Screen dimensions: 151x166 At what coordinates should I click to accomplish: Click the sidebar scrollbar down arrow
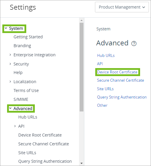pos(81,163)
